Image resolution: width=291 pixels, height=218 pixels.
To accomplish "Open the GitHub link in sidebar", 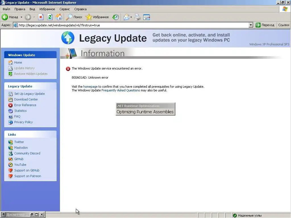I will 19,159.
